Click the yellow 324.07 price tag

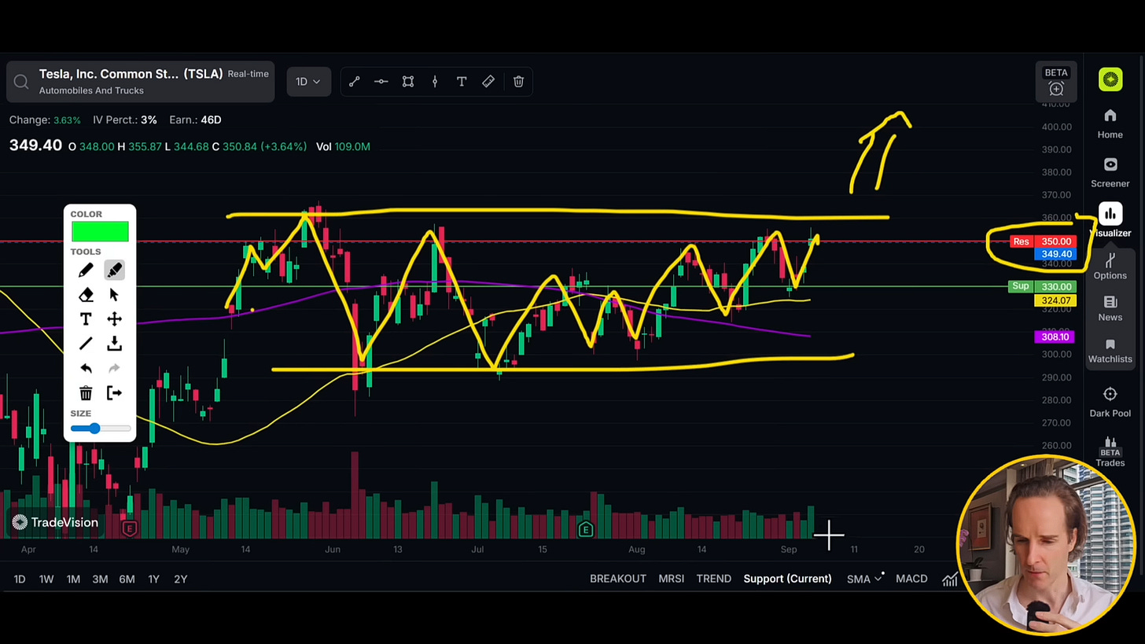click(x=1056, y=301)
